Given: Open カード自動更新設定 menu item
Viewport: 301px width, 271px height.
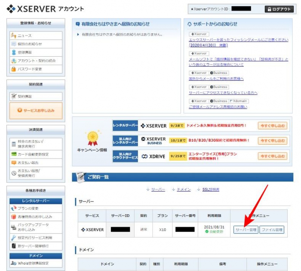Looking at the screenshot, I should [36, 154].
